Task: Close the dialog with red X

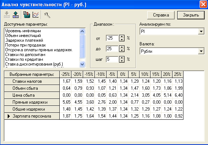Action: (203, 4)
